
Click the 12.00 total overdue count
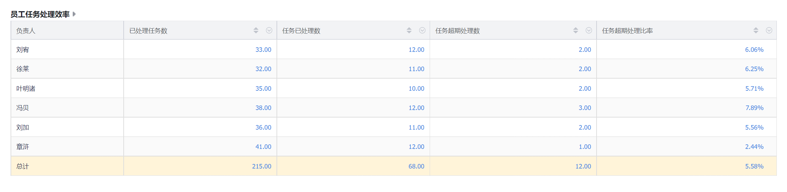click(583, 166)
